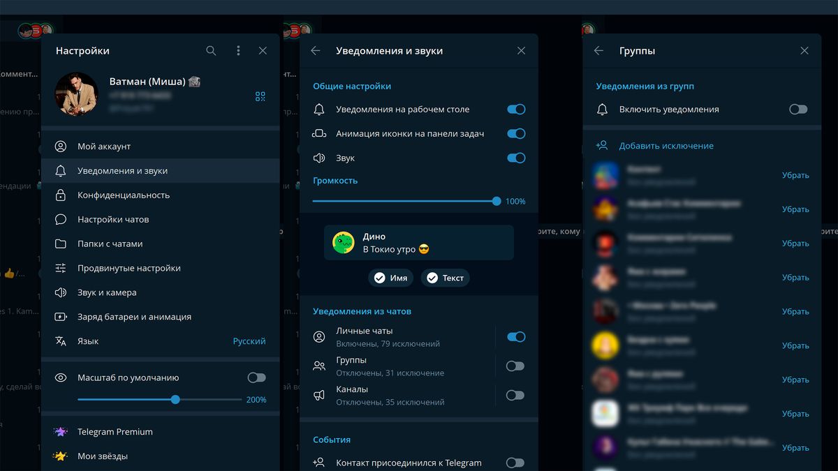Click the megaphone icon next to Каналы
Screen dimensions: 838x471
(319, 395)
